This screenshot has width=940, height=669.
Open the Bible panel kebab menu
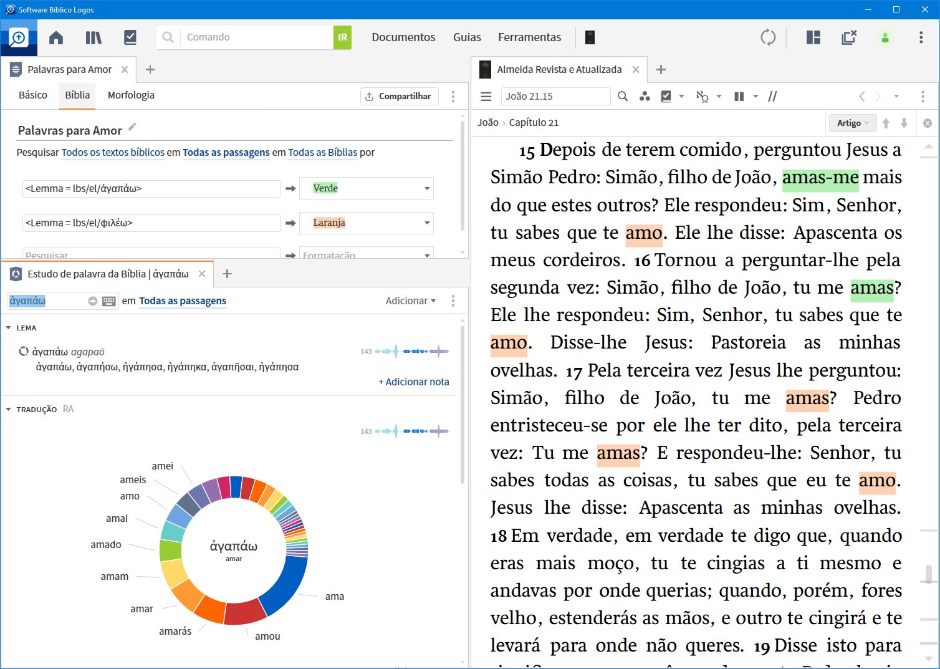923,96
